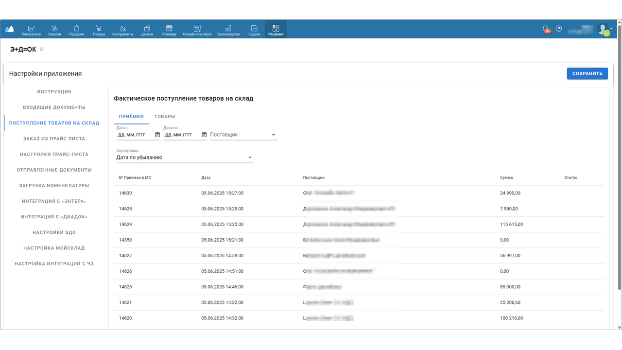
Task: Open Настройки ЭДО in the sidebar
Action: click(54, 232)
